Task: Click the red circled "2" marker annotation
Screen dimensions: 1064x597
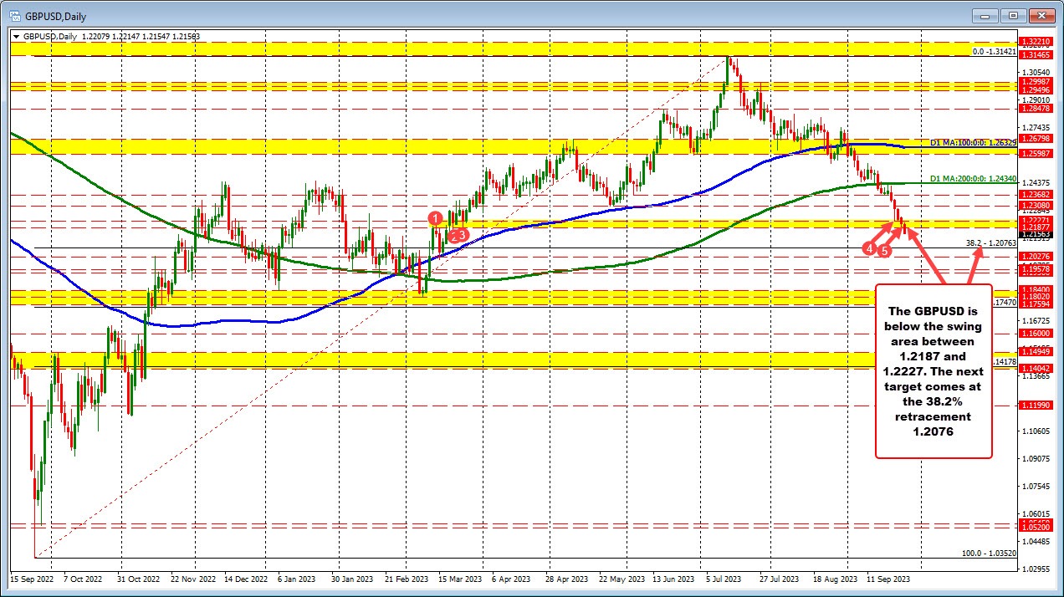Action: (453, 237)
